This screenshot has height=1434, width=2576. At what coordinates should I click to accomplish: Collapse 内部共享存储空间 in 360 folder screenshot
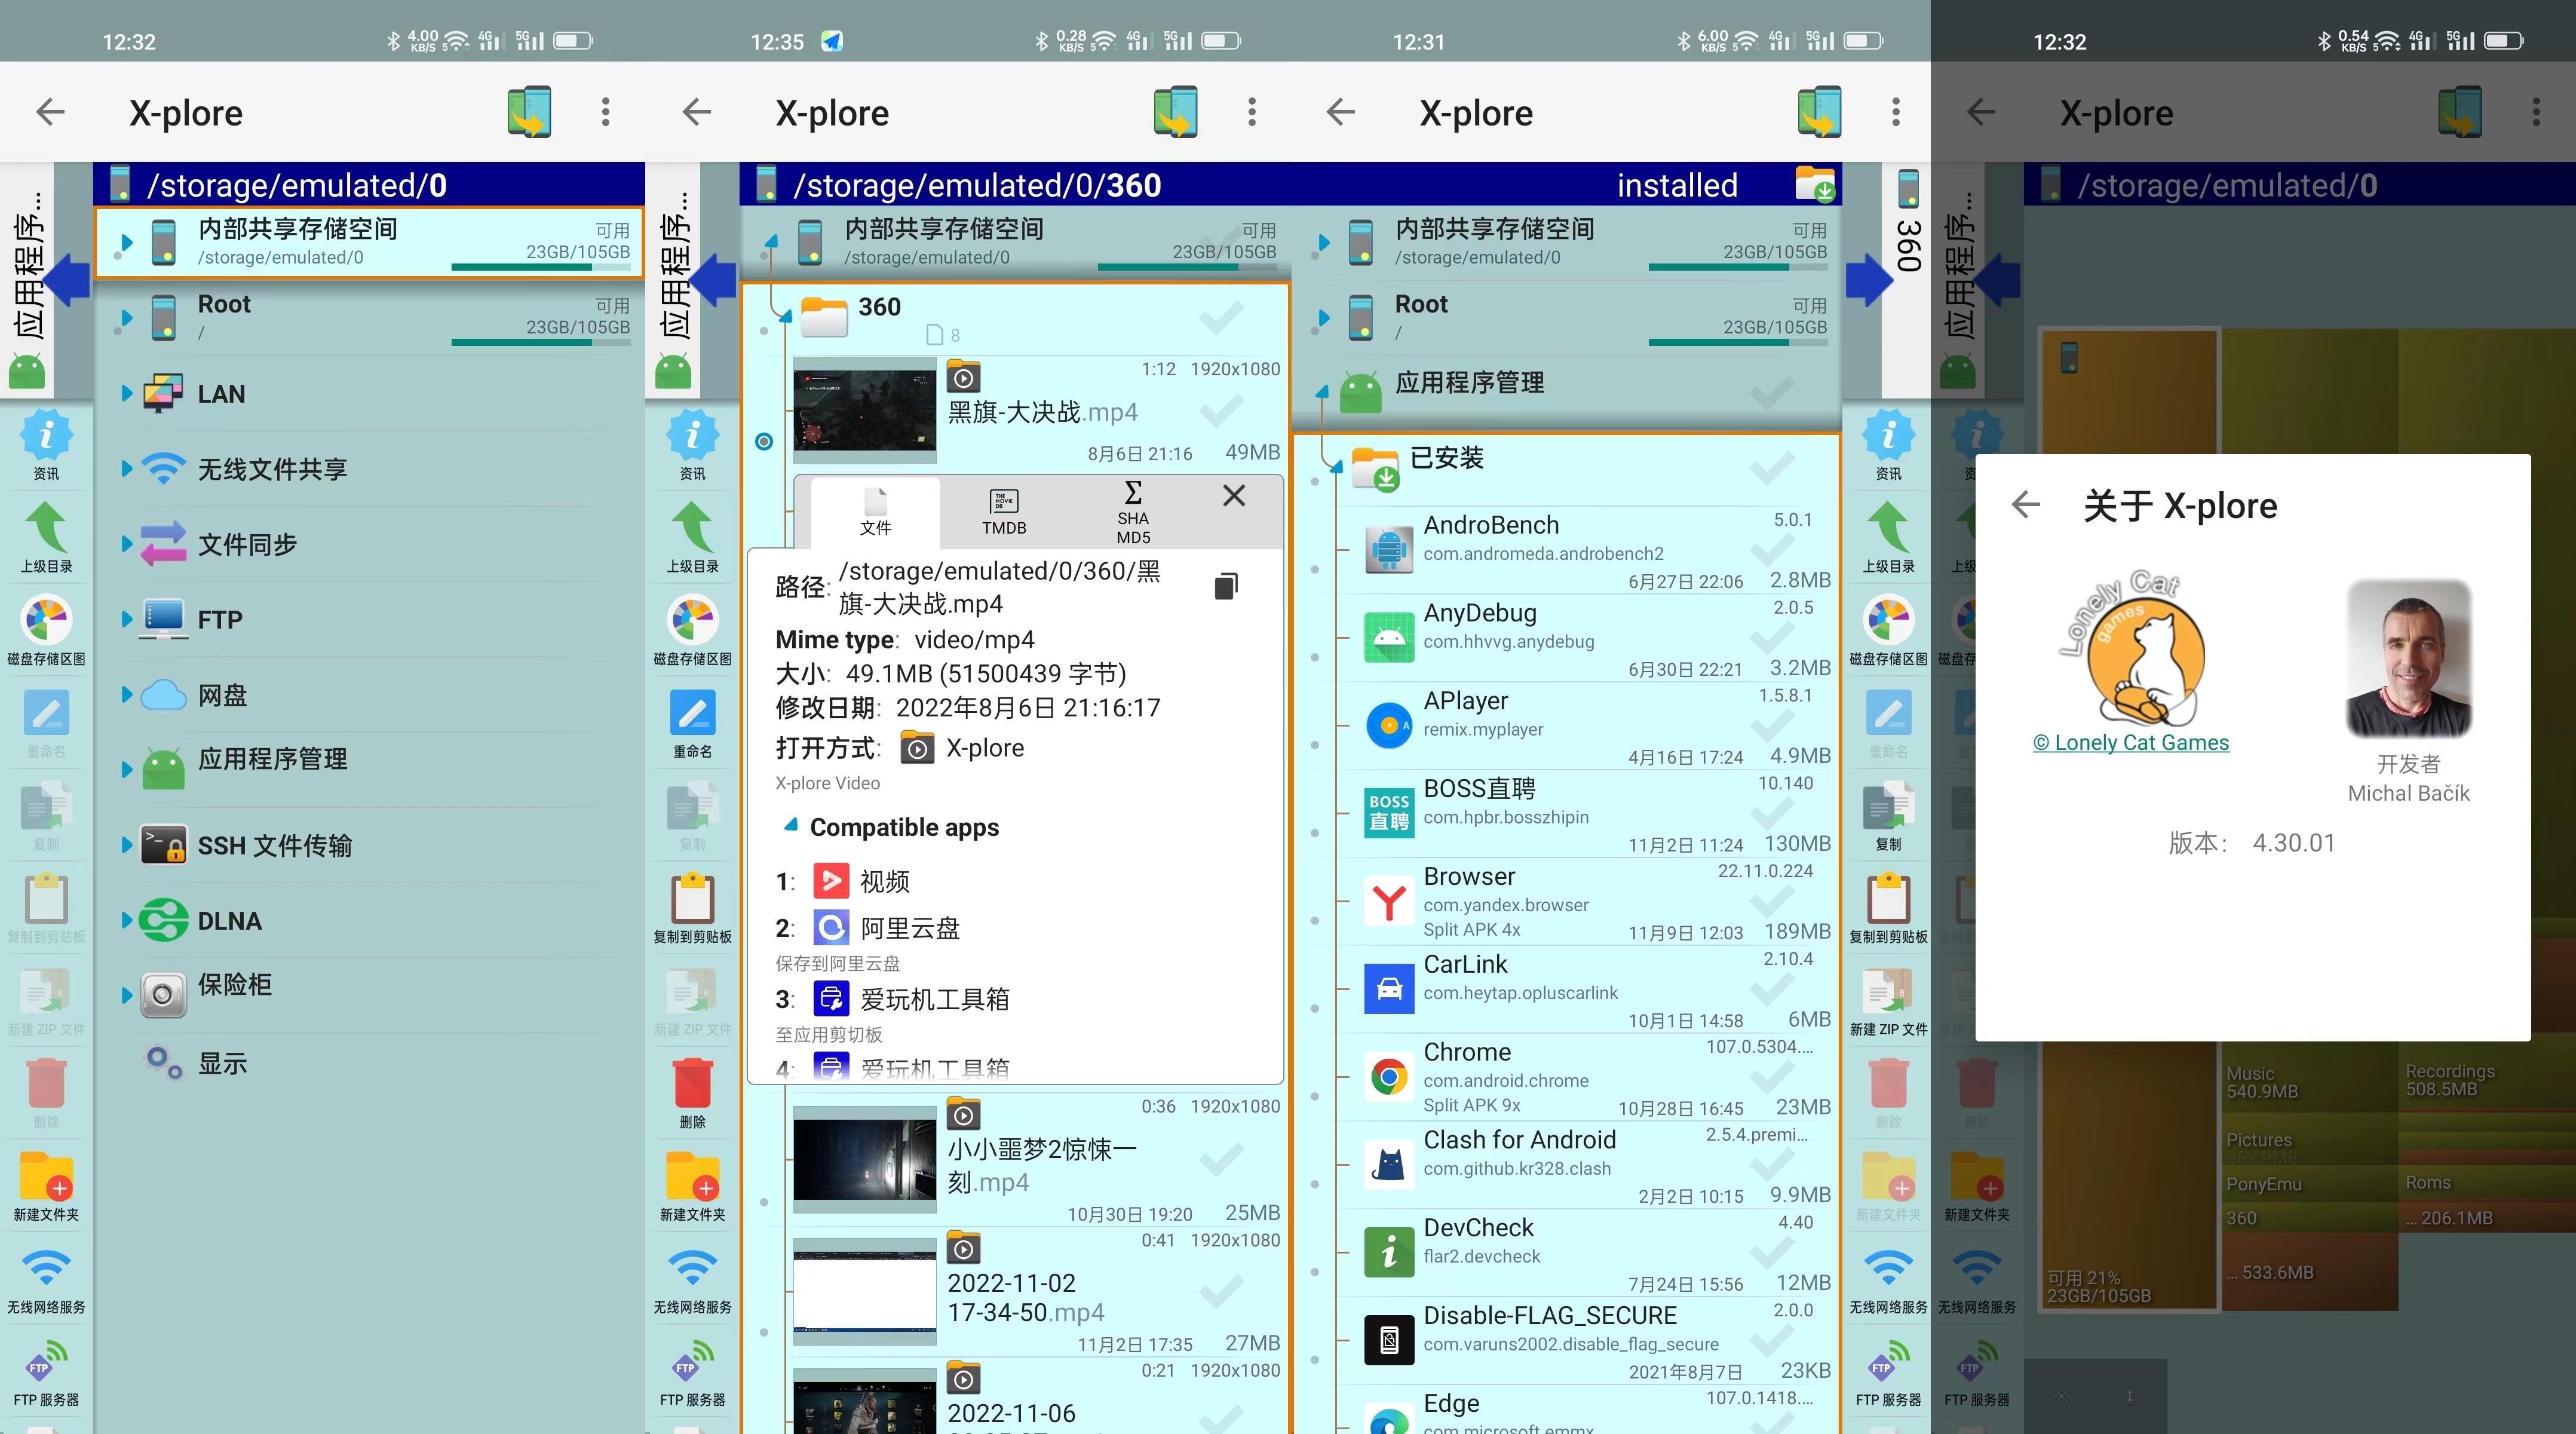pos(771,241)
